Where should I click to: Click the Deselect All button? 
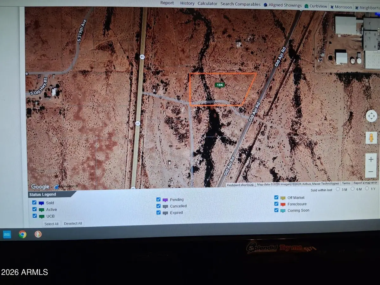coord(73,223)
